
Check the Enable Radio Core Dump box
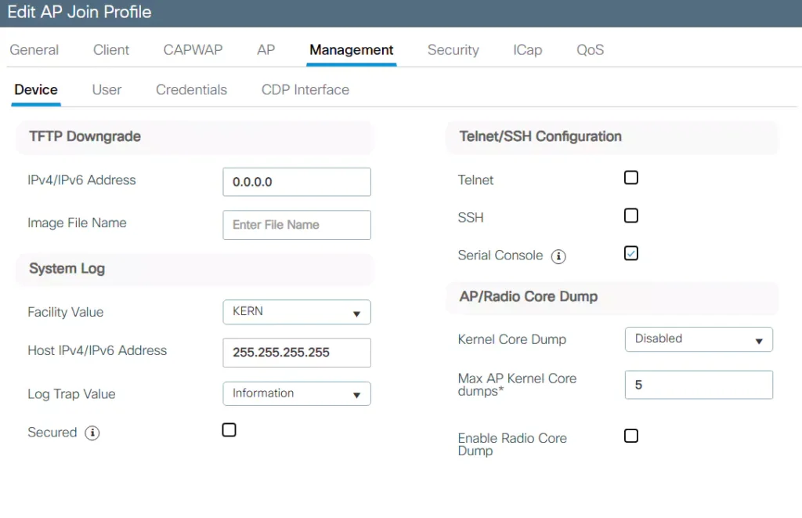[631, 436]
